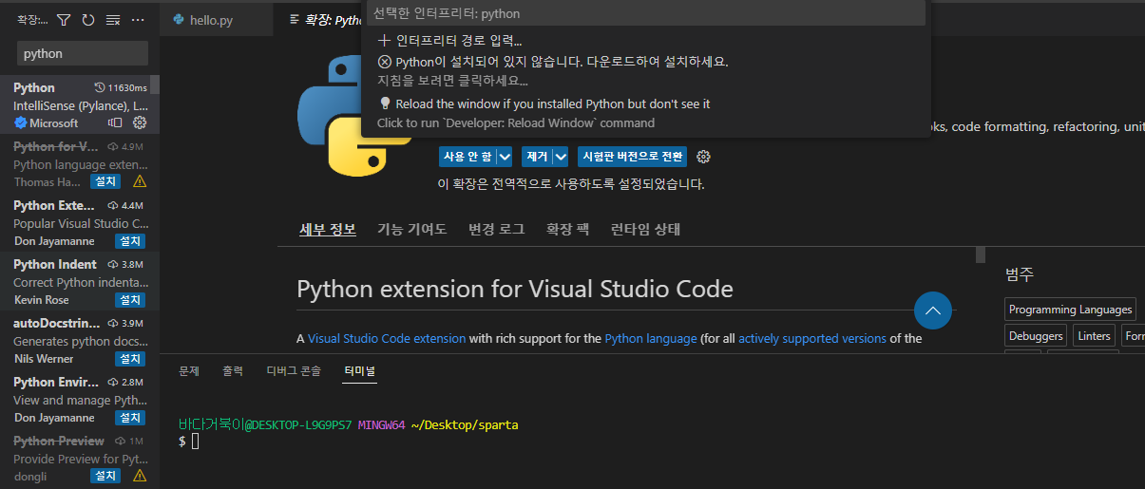
Task: Click the 사용 안 함 disable button
Action: (468, 157)
